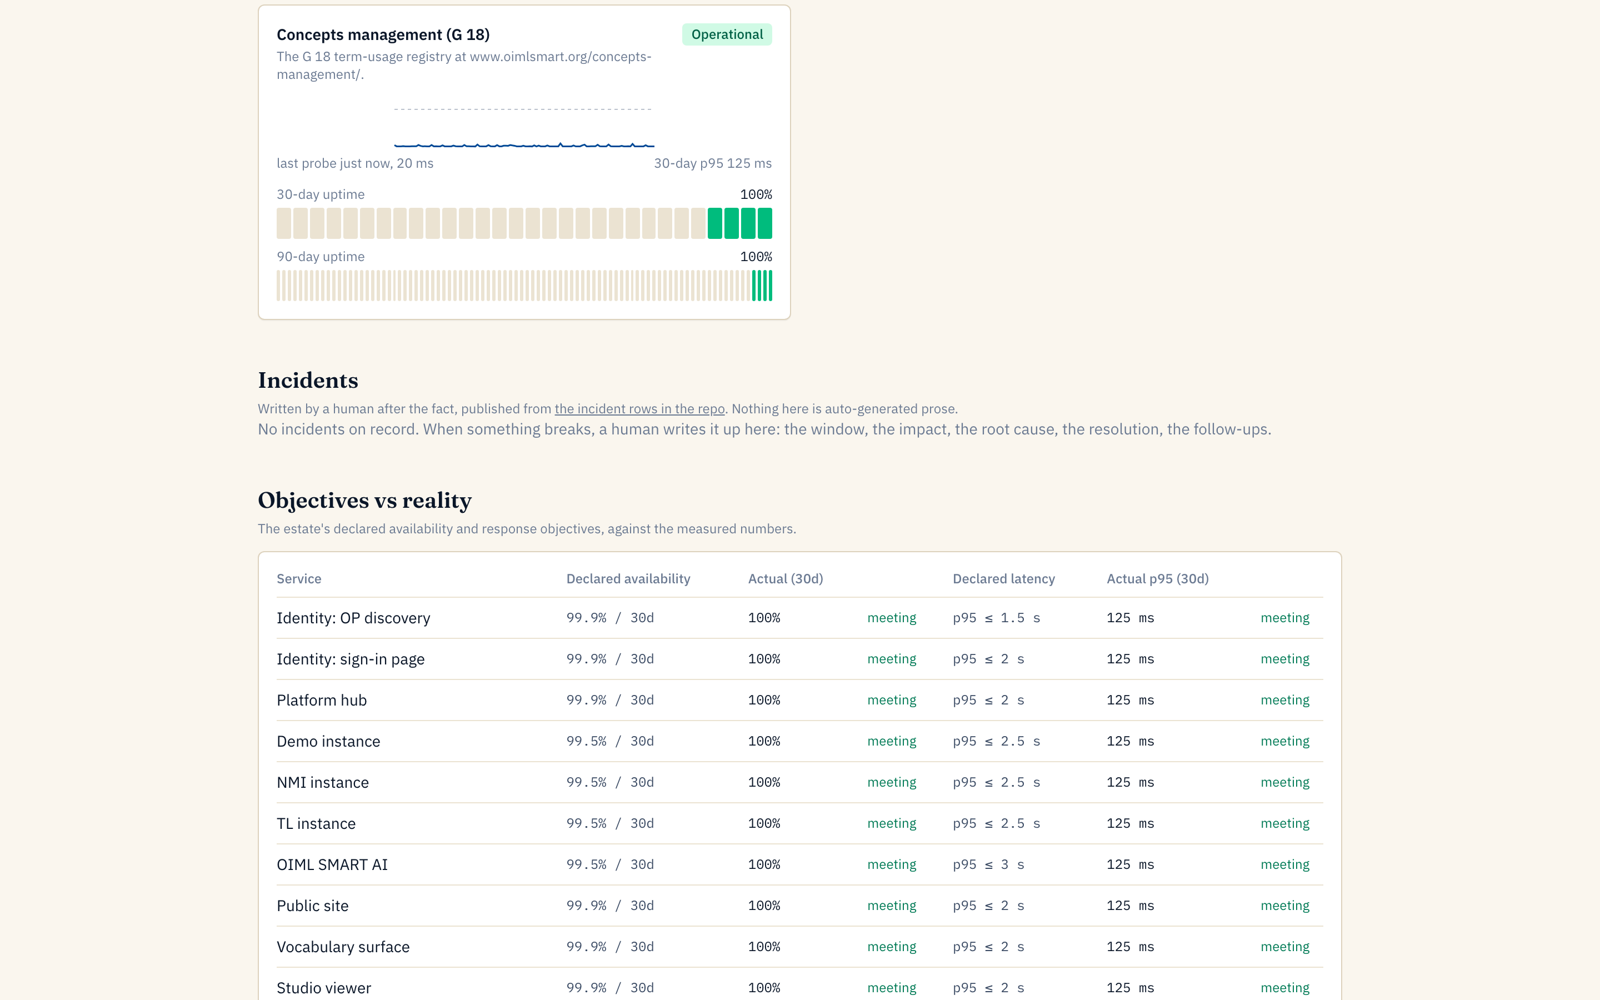Click the "30-day p95 125 ms" label
The image size is (1600, 1000).
click(x=713, y=163)
